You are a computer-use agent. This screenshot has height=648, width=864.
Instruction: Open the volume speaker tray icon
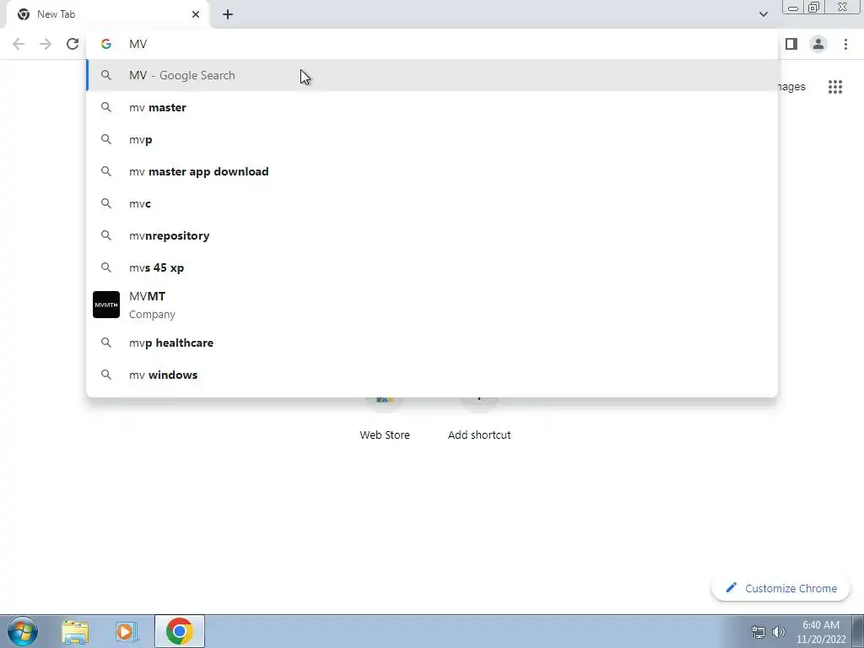pyautogui.click(x=779, y=632)
